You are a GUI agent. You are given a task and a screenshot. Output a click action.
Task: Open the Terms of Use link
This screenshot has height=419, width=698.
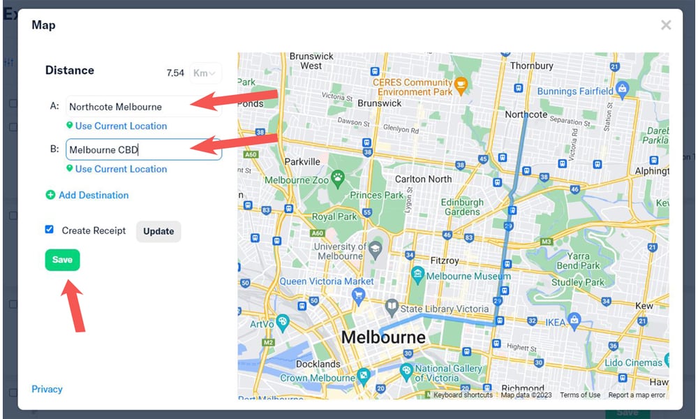coord(580,395)
